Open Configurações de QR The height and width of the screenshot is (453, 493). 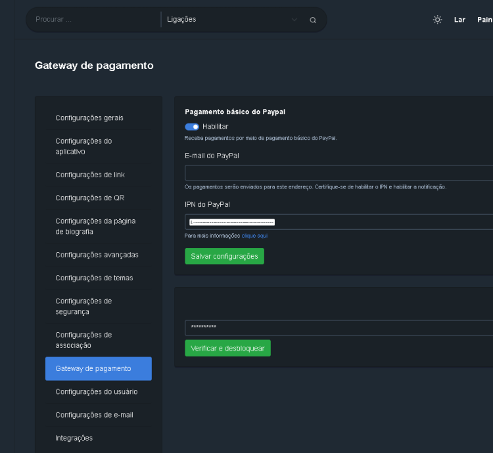[90, 198]
